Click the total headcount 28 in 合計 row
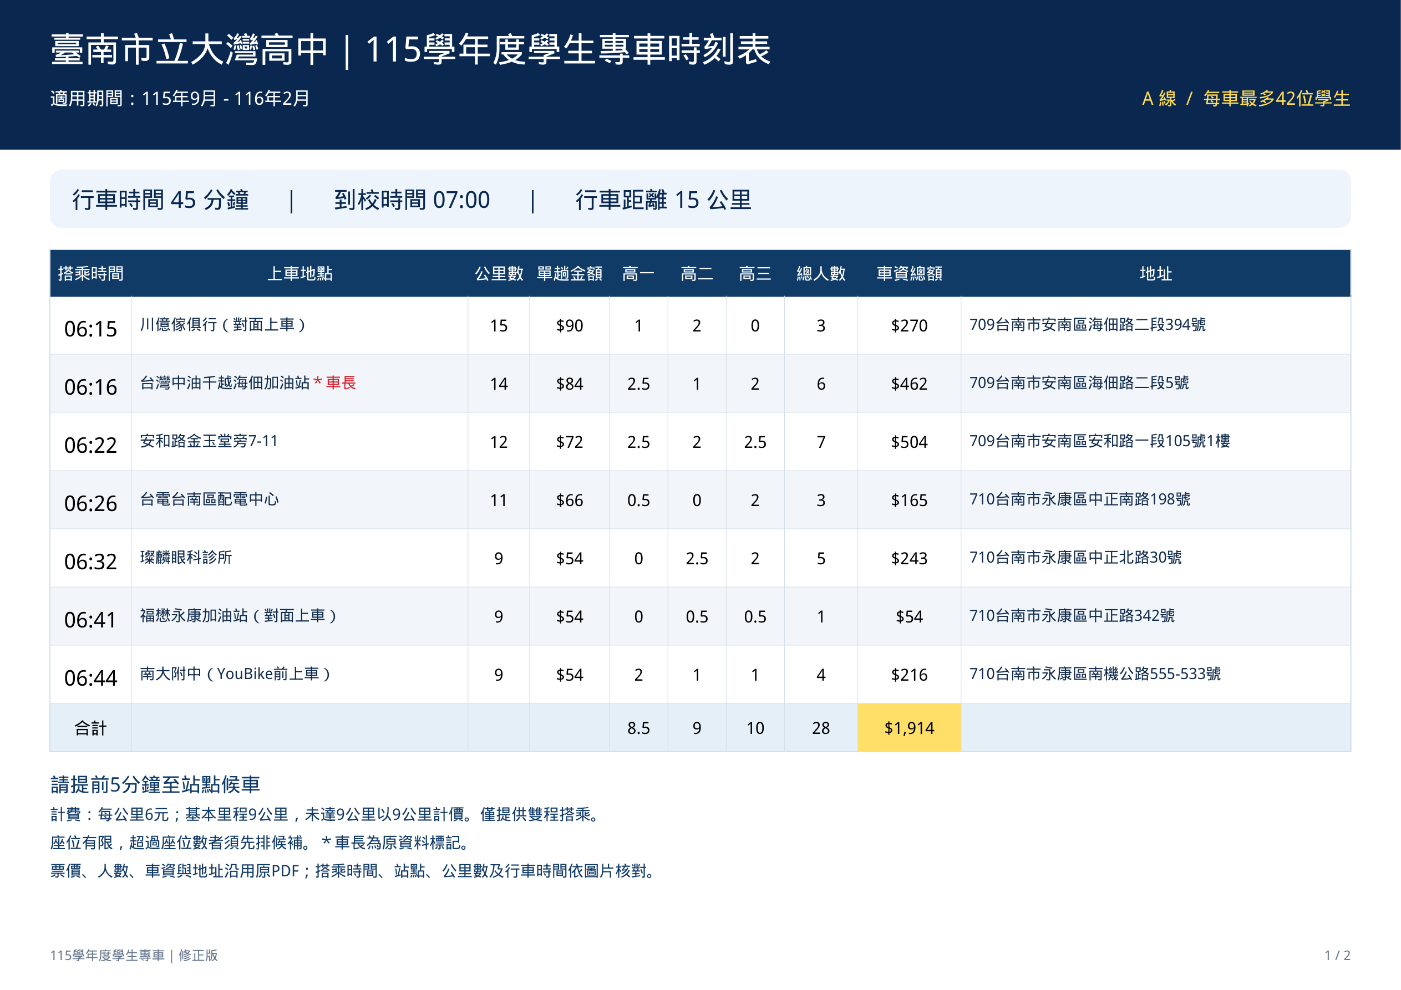1401x990 pixels. pos(821,728)
